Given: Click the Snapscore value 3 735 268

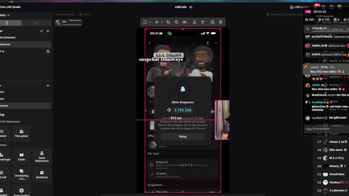Looking at the screenshot, I should pos(183,110).
